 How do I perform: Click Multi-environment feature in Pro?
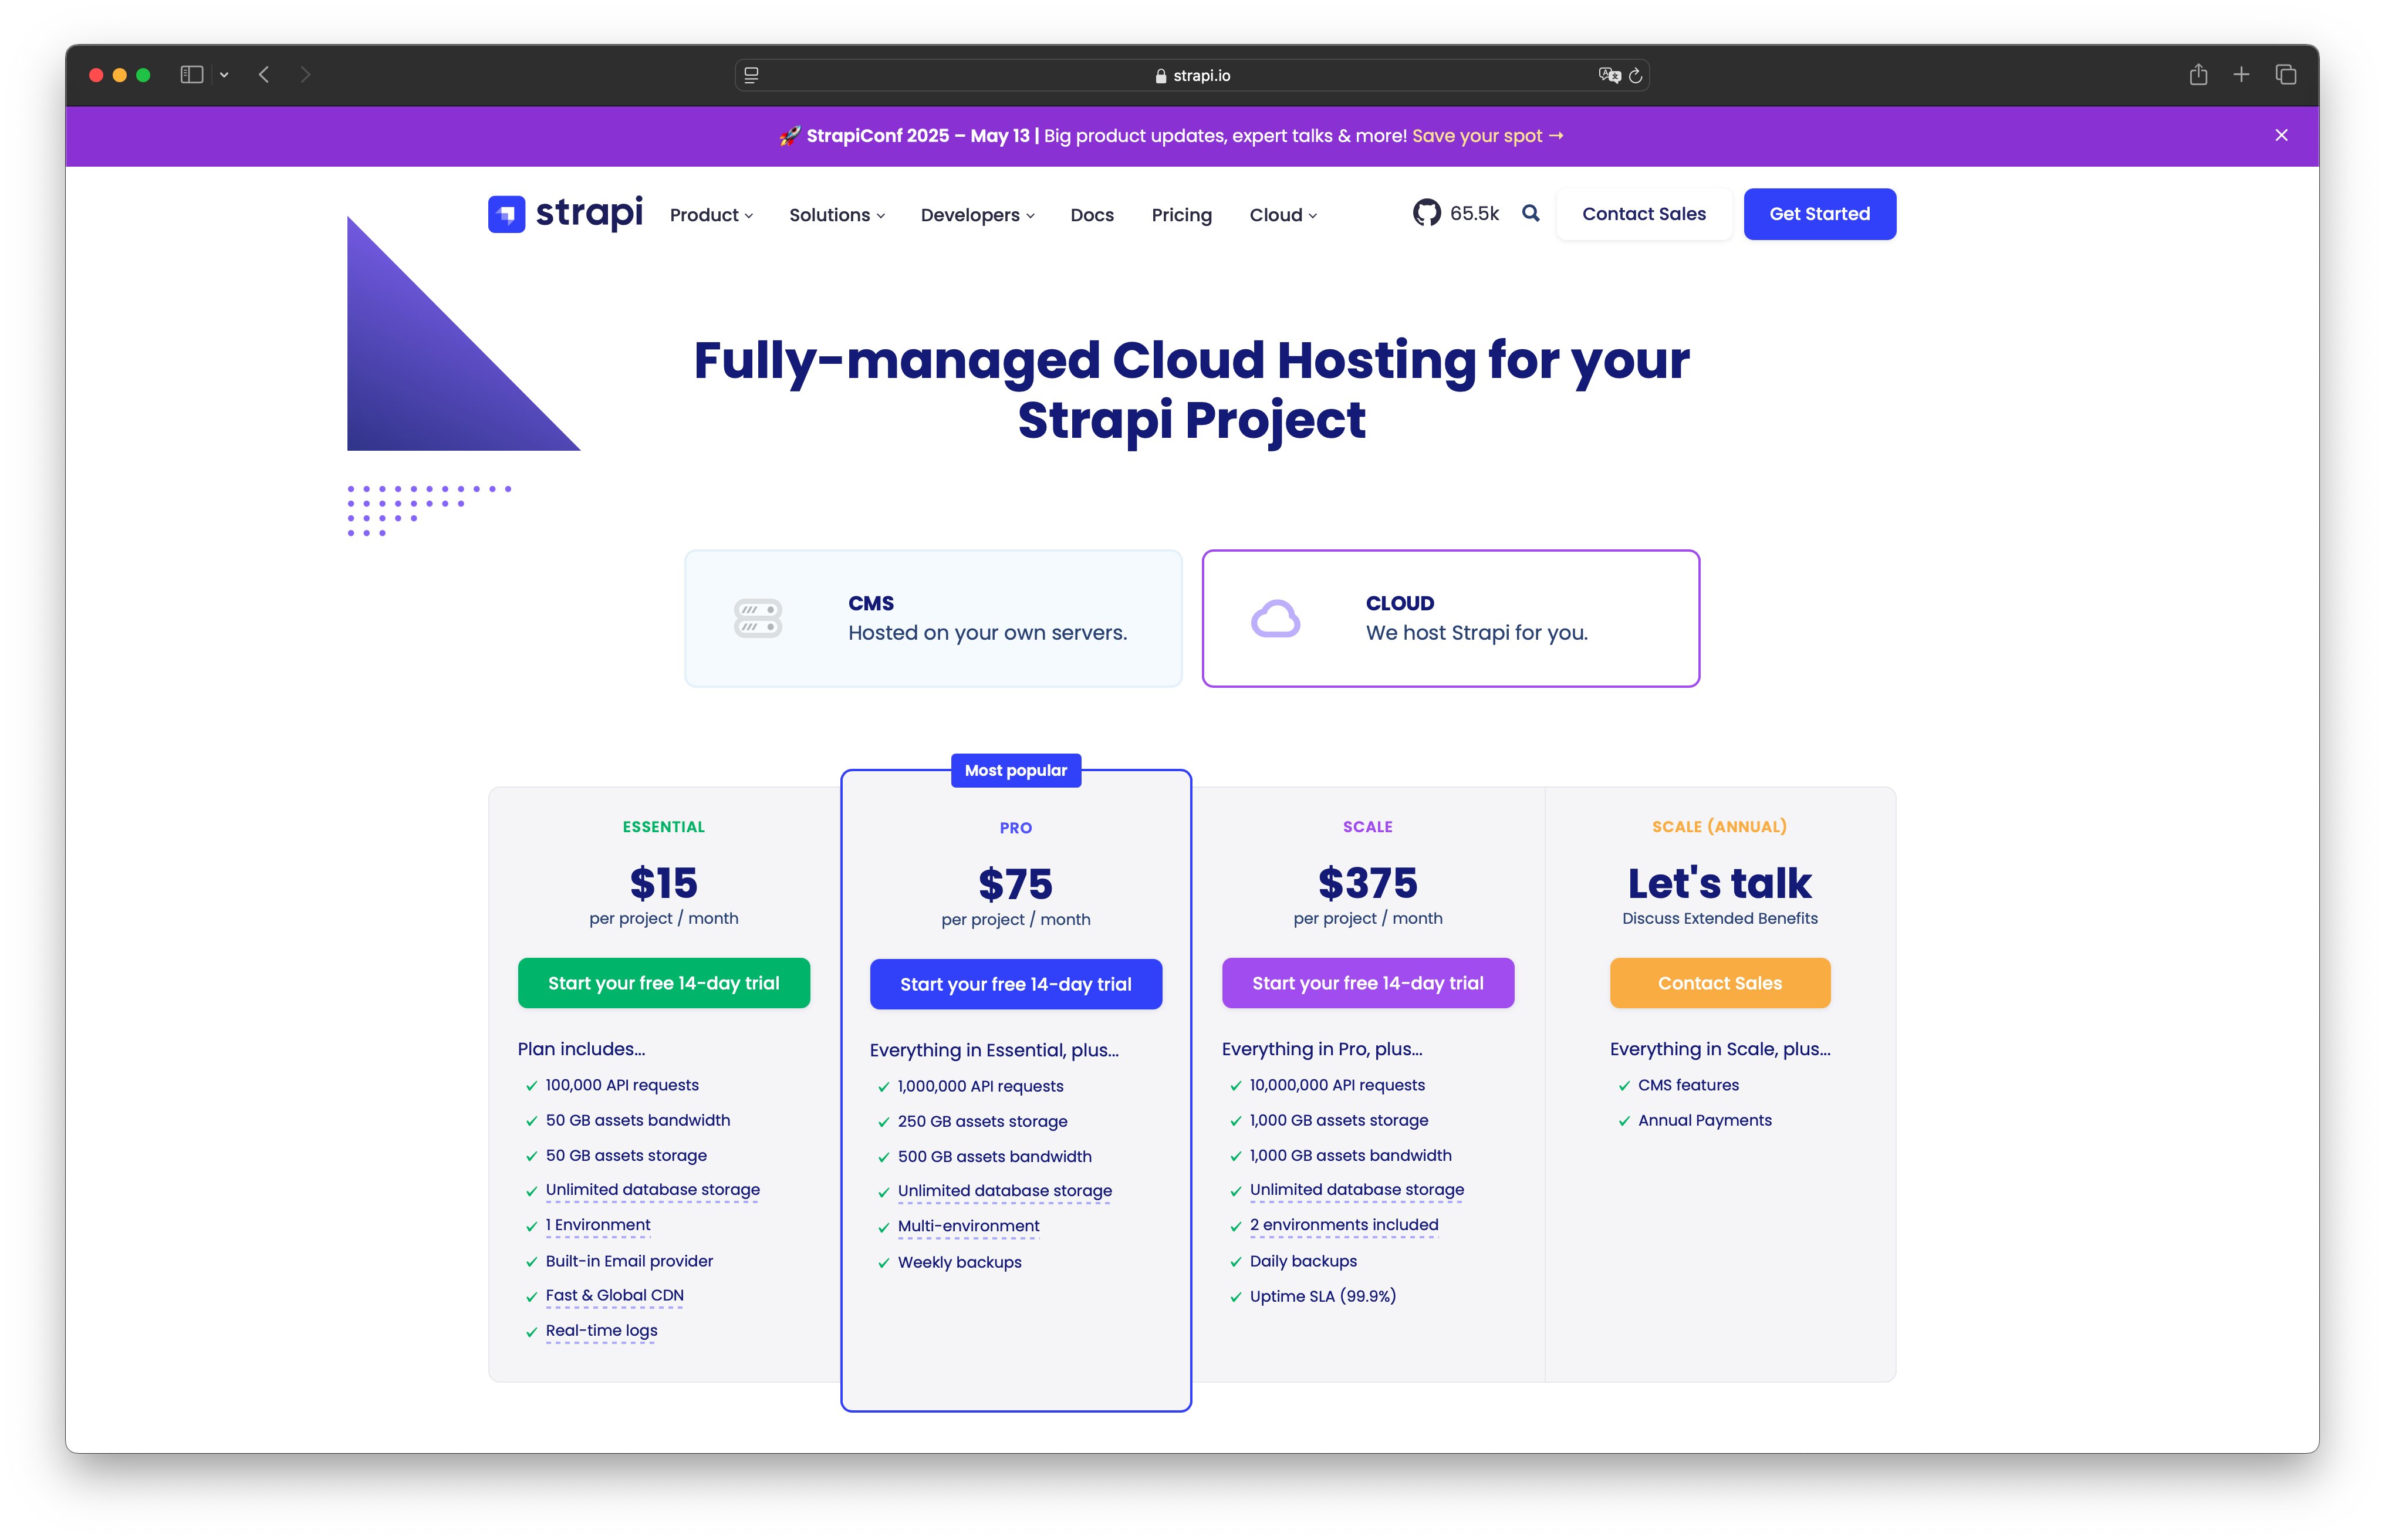click(x=969, y=1226)
